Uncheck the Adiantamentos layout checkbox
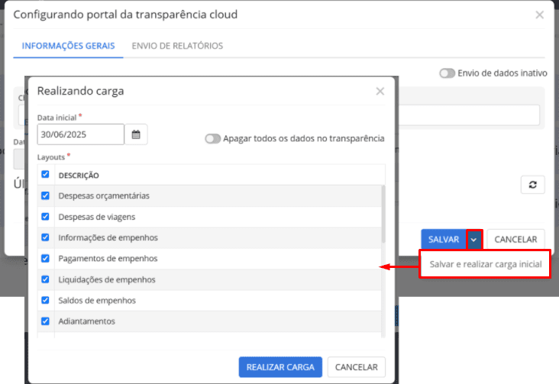Viewport: 559px width, 384px height. point(45,321)
